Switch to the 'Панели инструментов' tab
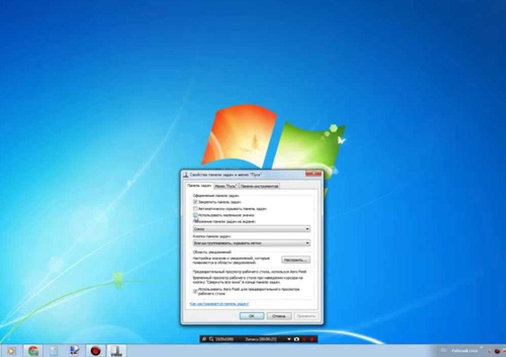 [x=259, y=186]
